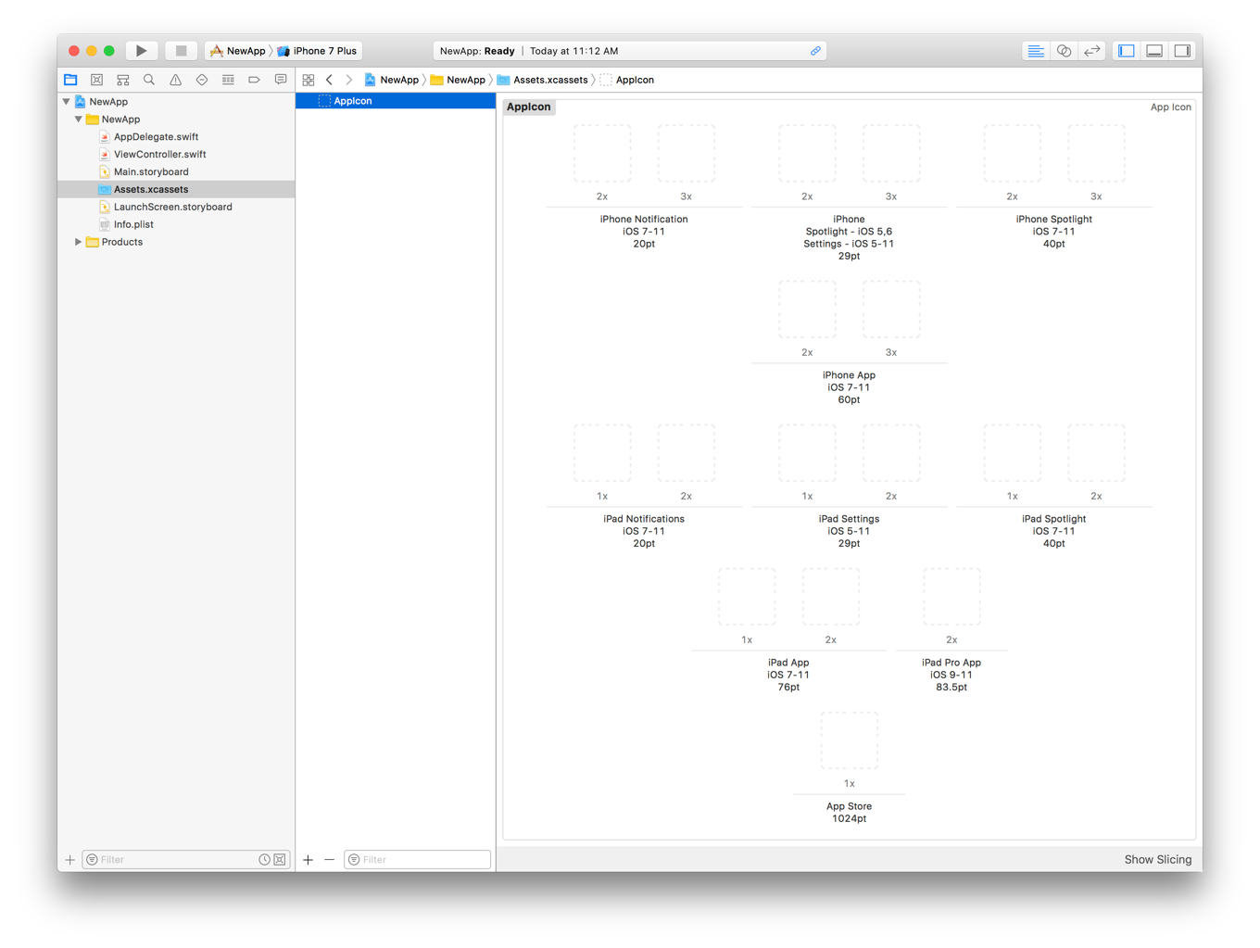Open the Report navigator speech bubble icon
The height and width of the screenshot is (948, 1260).
pos(281,81)
